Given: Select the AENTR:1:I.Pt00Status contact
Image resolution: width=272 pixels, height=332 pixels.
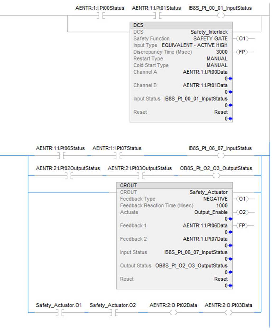Looking at the screenshot, I should pos(100,16).
